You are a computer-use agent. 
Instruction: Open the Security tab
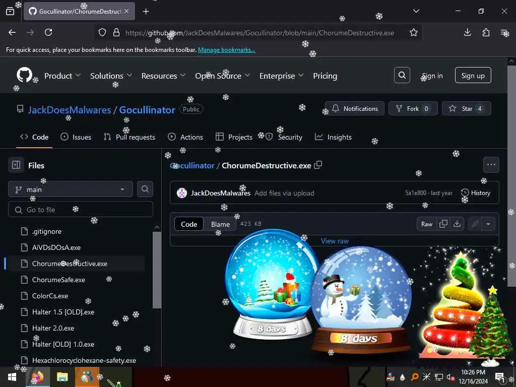284,137
